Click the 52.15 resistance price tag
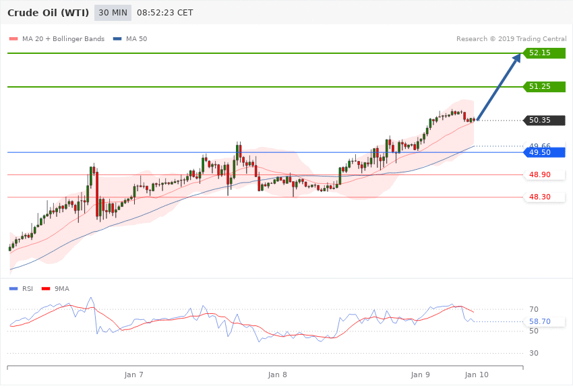Screen dimensions: 573x388 tap(545, 53)
